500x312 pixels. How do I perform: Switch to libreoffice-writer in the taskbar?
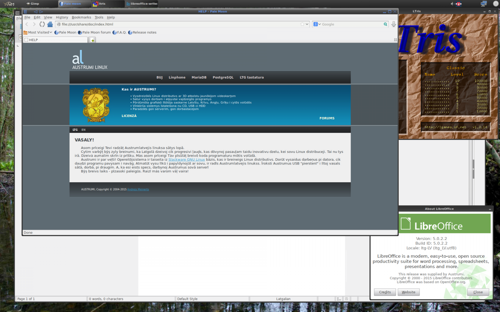(142, 4)
